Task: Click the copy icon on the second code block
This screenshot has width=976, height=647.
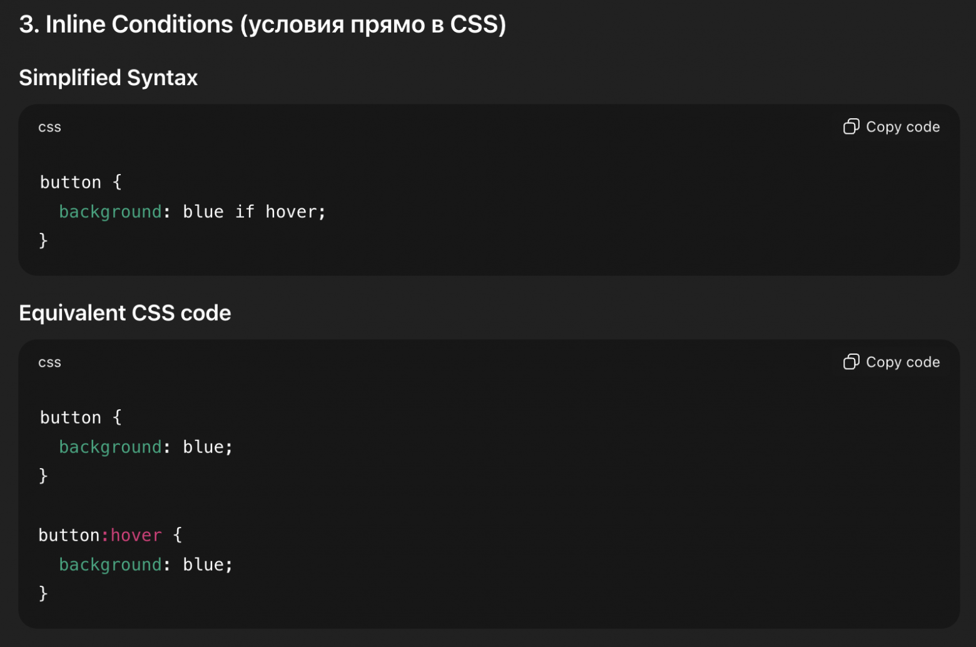Action: pyautogui.click(x=851, y=362)
